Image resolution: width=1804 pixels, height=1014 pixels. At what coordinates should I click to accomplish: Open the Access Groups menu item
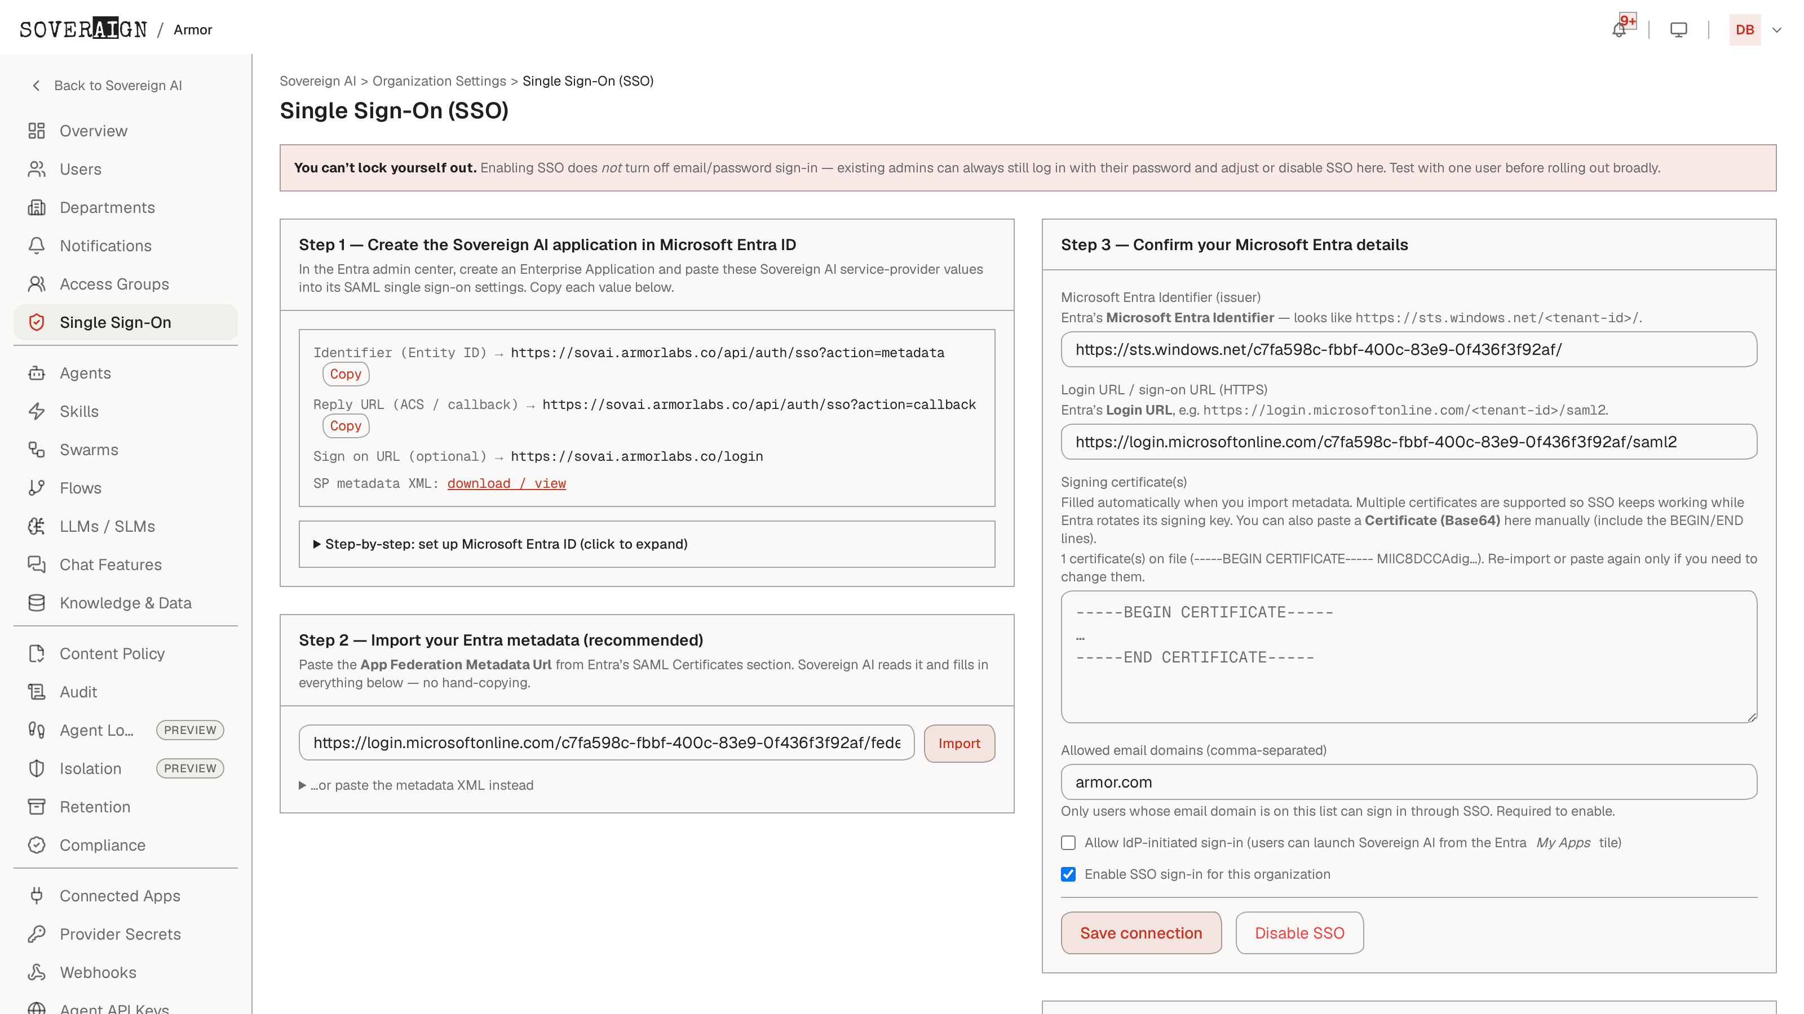125,284
